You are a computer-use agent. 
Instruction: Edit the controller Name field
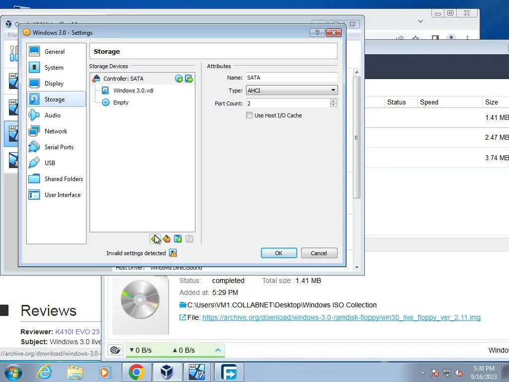point(291,78)
